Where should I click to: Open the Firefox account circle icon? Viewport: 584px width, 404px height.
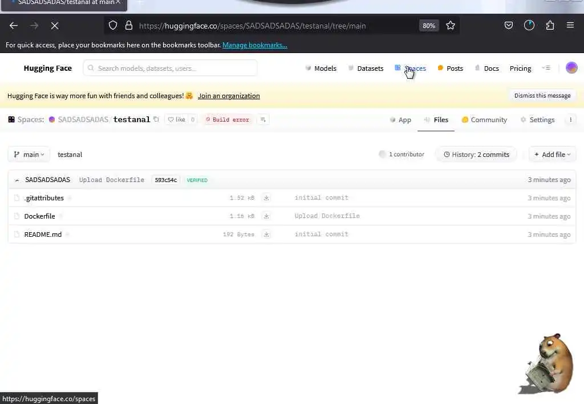[529, 25]
